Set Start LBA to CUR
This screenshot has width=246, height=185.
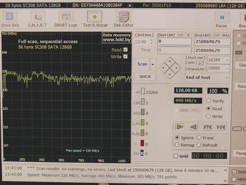(x=180, y=35)
